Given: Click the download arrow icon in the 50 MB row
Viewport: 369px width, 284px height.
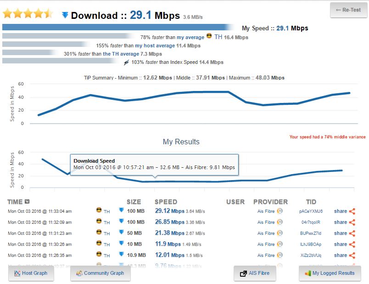Looking at the screenshot, I should 121,233.
